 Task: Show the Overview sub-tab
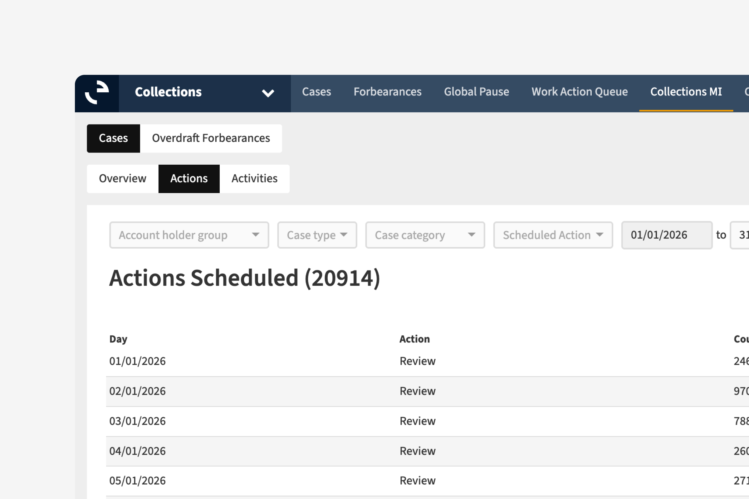coord(123,179)
